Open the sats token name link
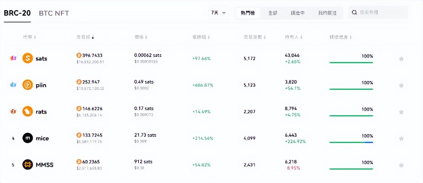The image size is (423, 183). tap(42, 59)
